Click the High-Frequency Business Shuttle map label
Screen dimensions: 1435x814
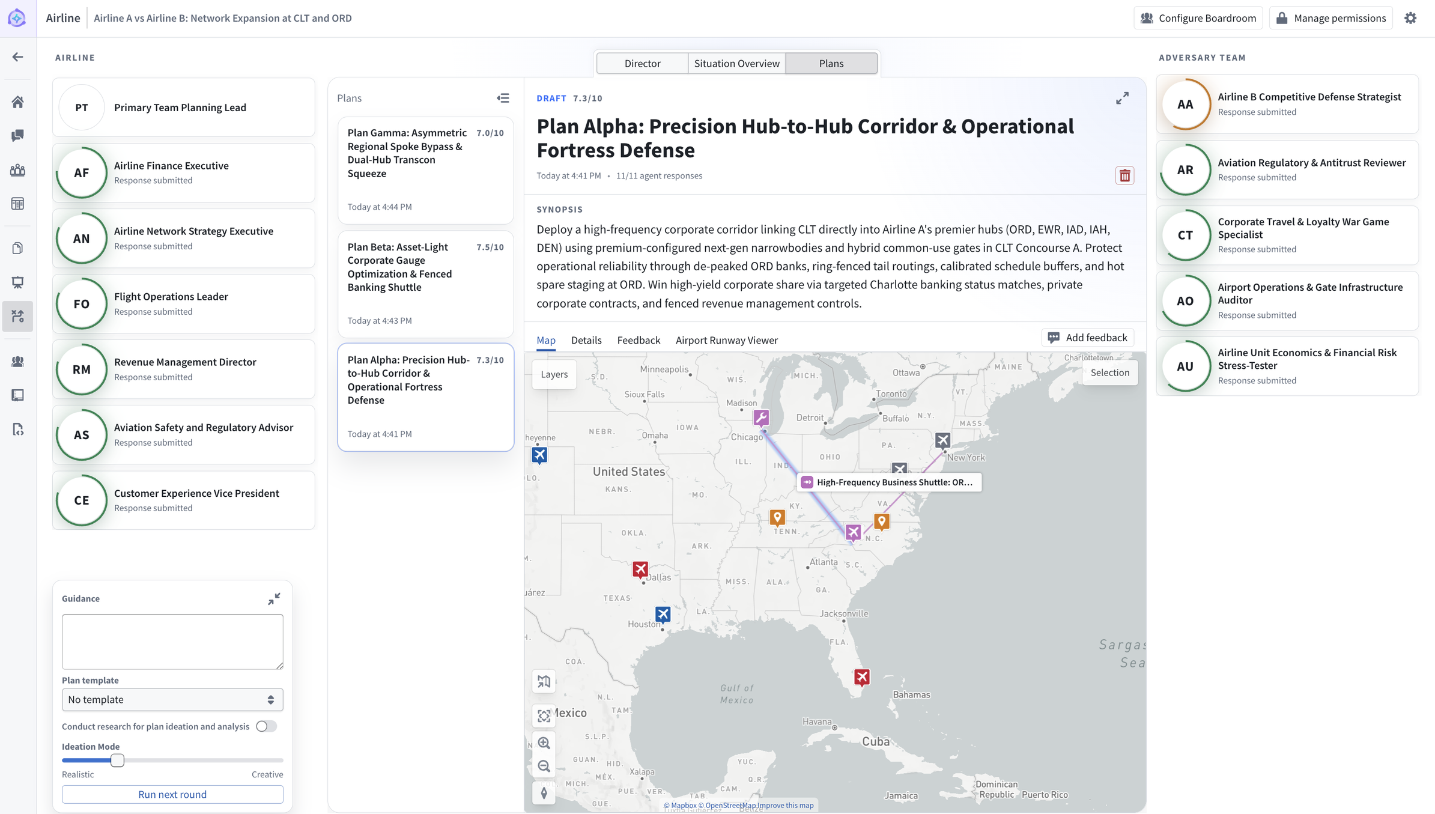(889, 482)
